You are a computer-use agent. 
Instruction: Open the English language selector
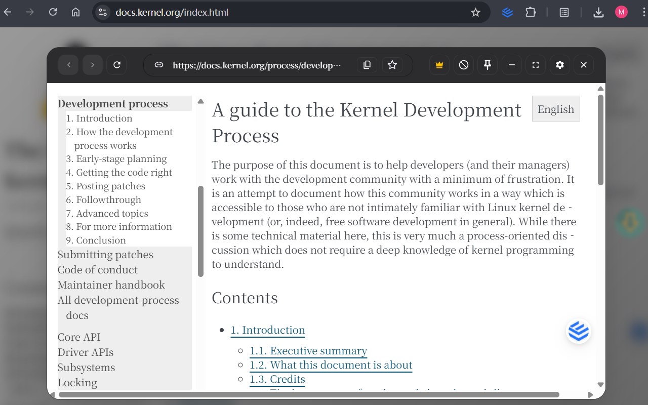point(556,109)
